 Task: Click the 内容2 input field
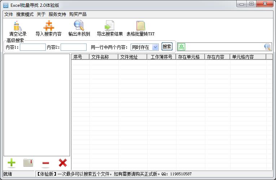coord(74,47)
